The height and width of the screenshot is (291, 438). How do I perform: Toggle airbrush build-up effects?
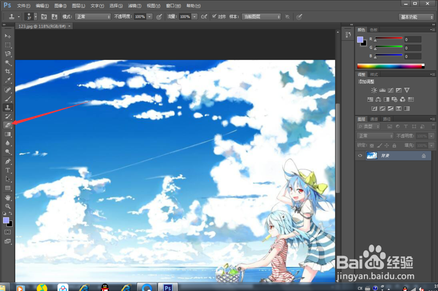[x=204, y=17]
